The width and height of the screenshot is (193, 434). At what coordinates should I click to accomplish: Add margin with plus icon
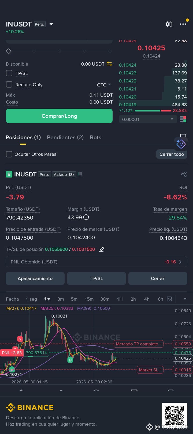click(x=86, y=217)
